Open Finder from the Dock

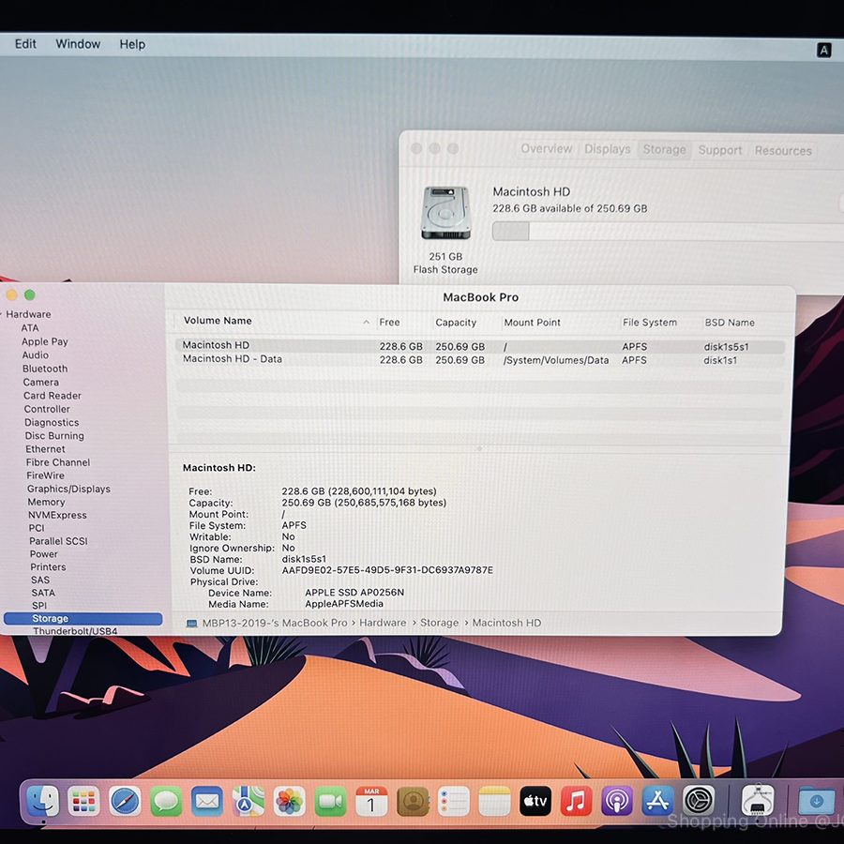[42, 802]
